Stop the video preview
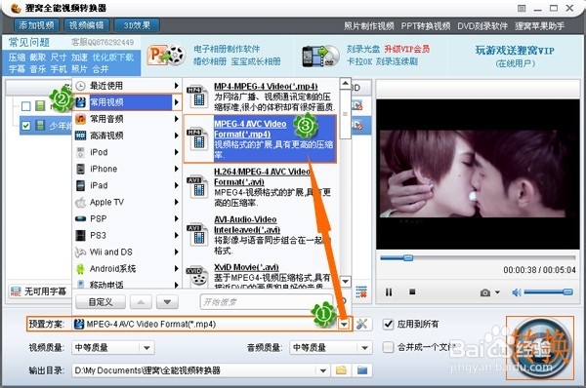Image resolution: width=586 pixels, height=388 pixels. (412, 291)
